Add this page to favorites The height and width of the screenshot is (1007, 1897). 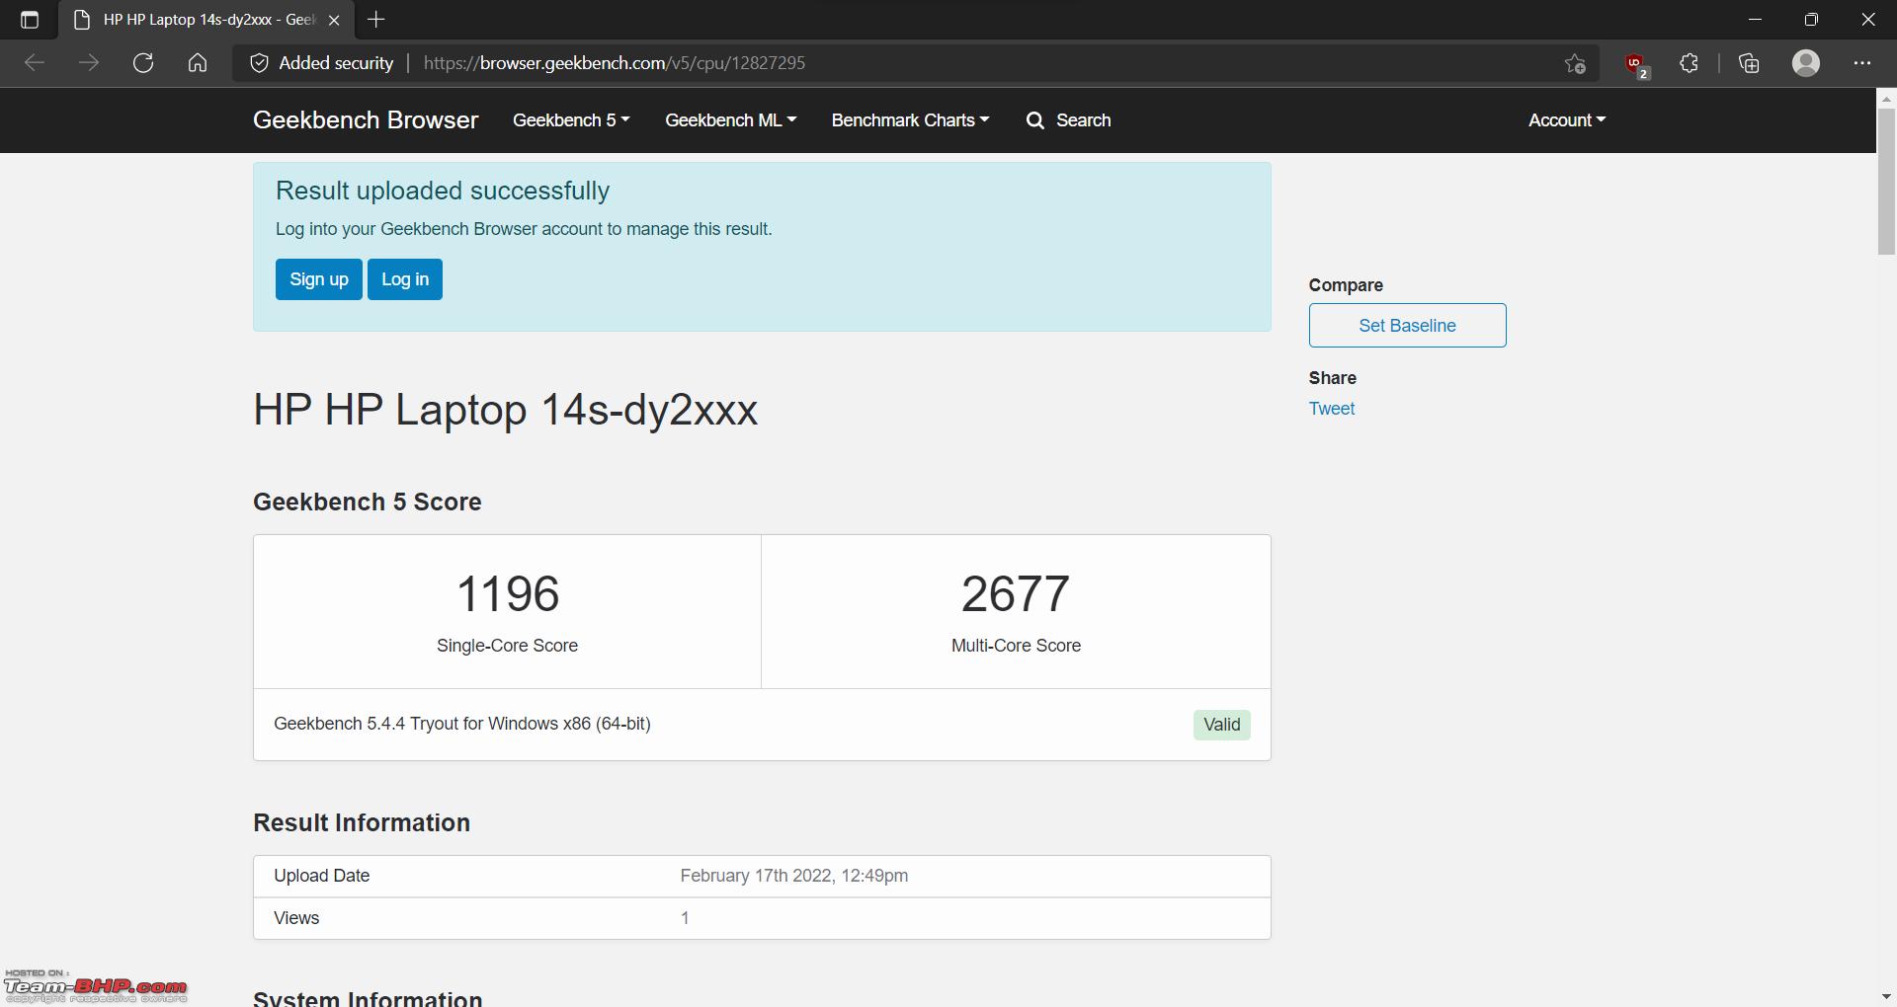pyautogui.click(x=1575, y=63)
